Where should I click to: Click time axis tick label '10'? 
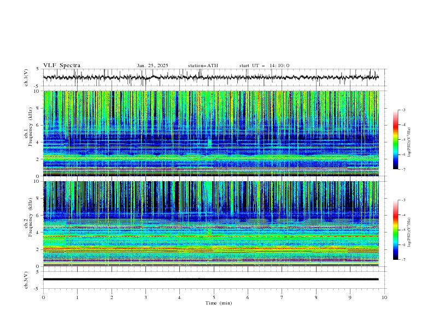click(384, 297)
